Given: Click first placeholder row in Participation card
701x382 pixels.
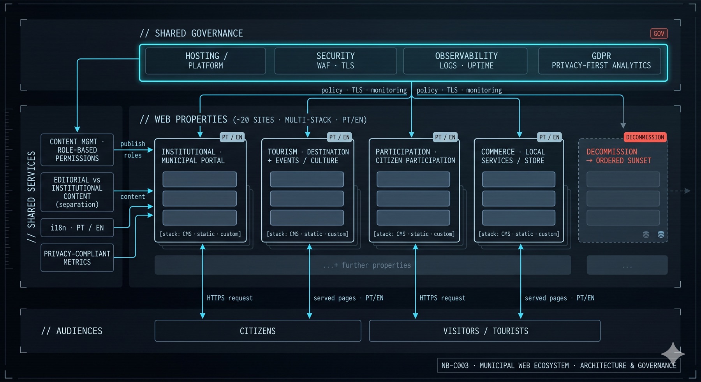Looking at the screenshot, I should tap(413, 179).
